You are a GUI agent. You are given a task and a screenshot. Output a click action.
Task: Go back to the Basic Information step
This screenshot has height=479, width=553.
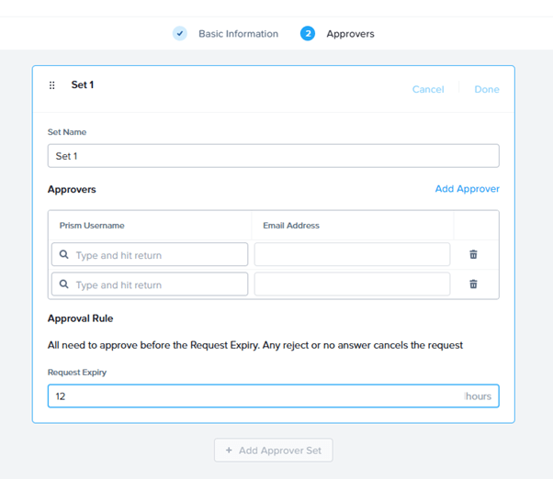pyautogui.click(x=238, y=34)
